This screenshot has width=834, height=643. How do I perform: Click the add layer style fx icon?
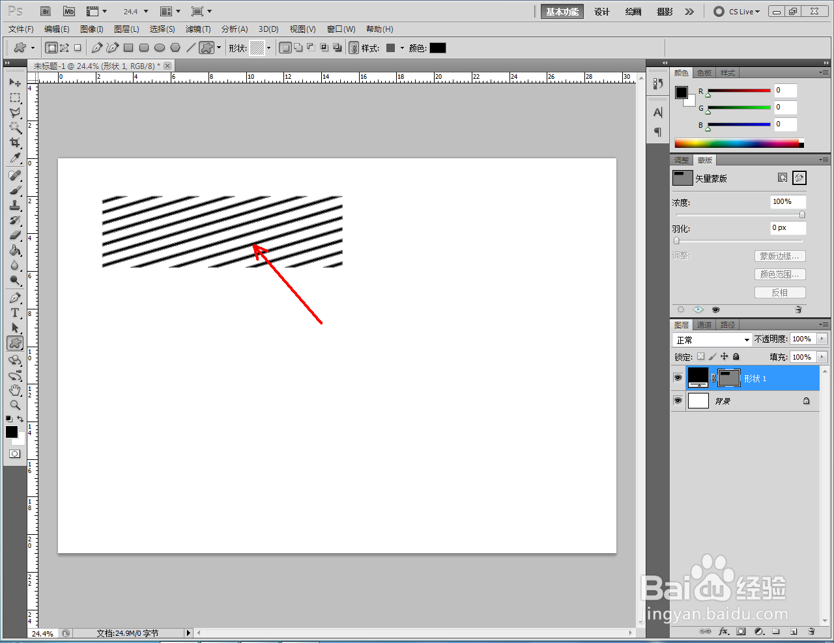pyautogui.click(x=723, y=631)
